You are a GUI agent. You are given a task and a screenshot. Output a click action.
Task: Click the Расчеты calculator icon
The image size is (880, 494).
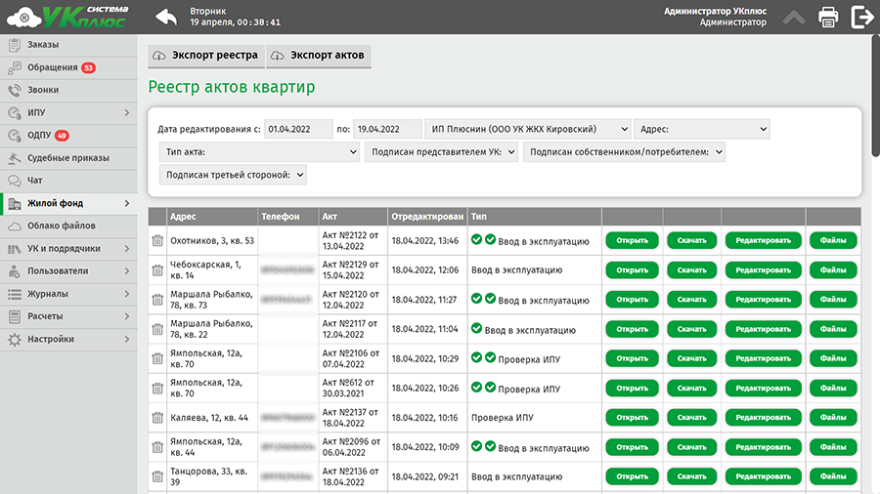pyautogui.click(x=15, y=316)
